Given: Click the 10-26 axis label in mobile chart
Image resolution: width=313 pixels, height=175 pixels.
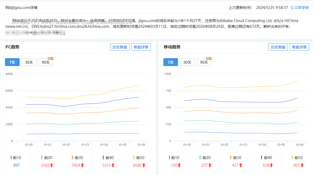Looking at the screenshot, I should (299, 145).
